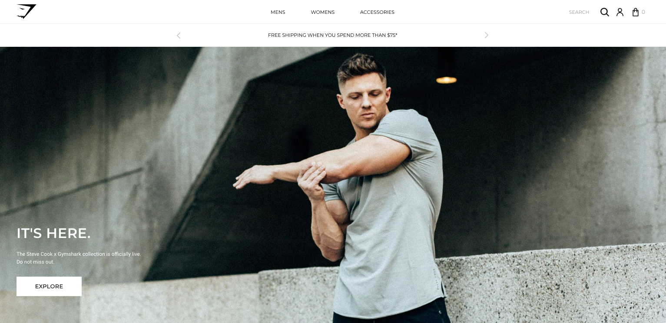Open the WOMENS menu

point(323,12)
